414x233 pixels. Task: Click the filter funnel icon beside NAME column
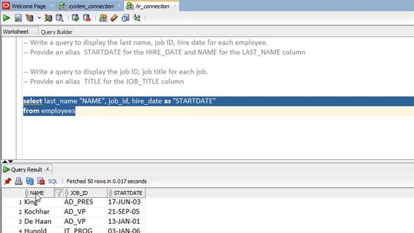tap(59, 193)
